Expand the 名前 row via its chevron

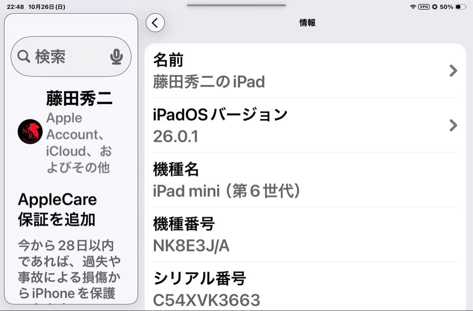point(453,70)
